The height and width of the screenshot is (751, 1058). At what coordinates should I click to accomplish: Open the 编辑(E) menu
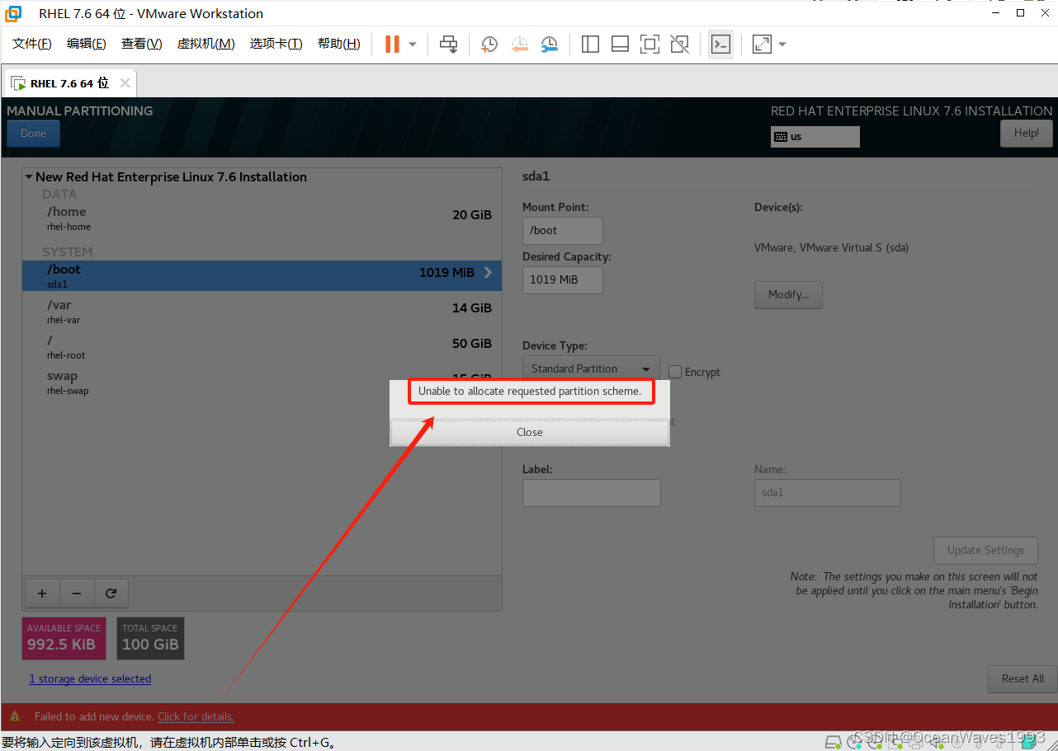pos(86,44)
